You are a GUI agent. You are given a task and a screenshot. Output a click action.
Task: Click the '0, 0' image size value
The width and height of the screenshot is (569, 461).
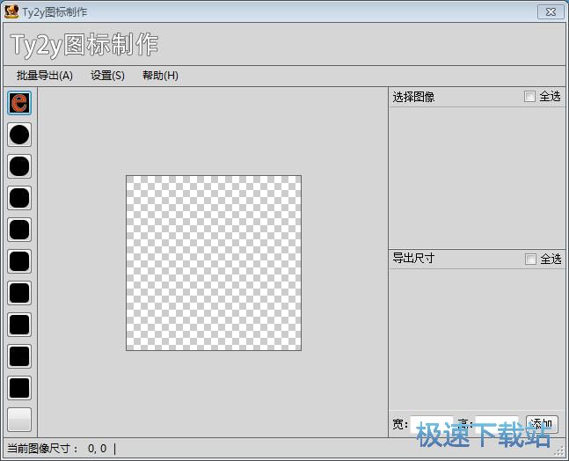point(98,449)
